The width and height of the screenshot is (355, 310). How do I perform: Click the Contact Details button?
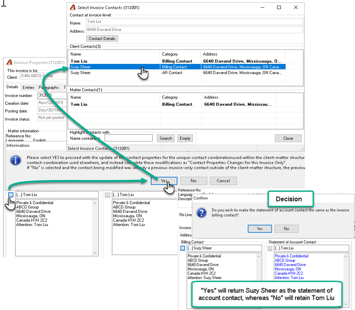tap(102, 38)
